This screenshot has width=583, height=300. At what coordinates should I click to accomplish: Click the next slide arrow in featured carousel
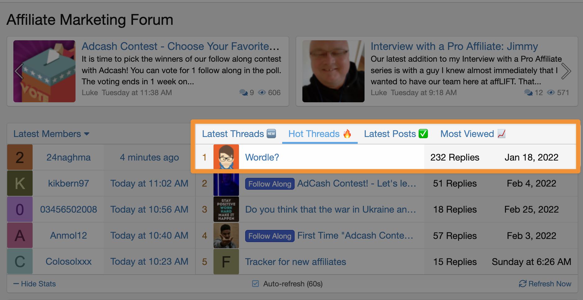click(x=566, y=71)
